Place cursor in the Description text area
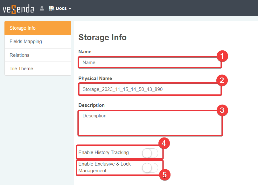Image resolution: width=258 pixels, height=185 pixels. pos(150,123)
